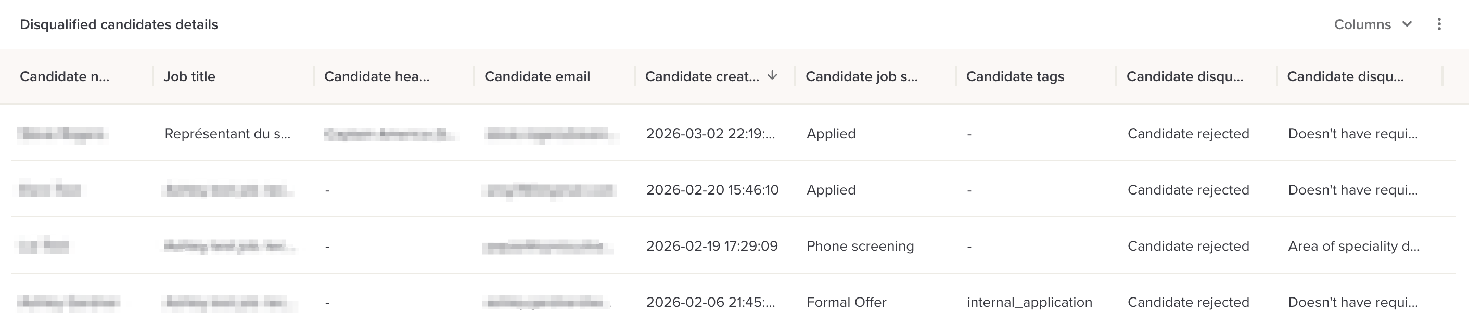This screenshot has width=1469, height=324.
Task: Select the row created 2026-02-19 17:29:09
Action: tap(711, 246)
